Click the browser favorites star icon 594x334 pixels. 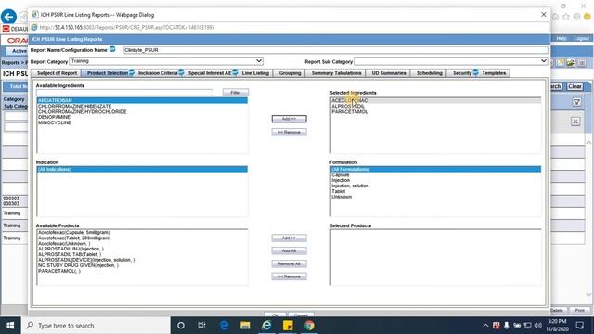(x=566, y=17)
